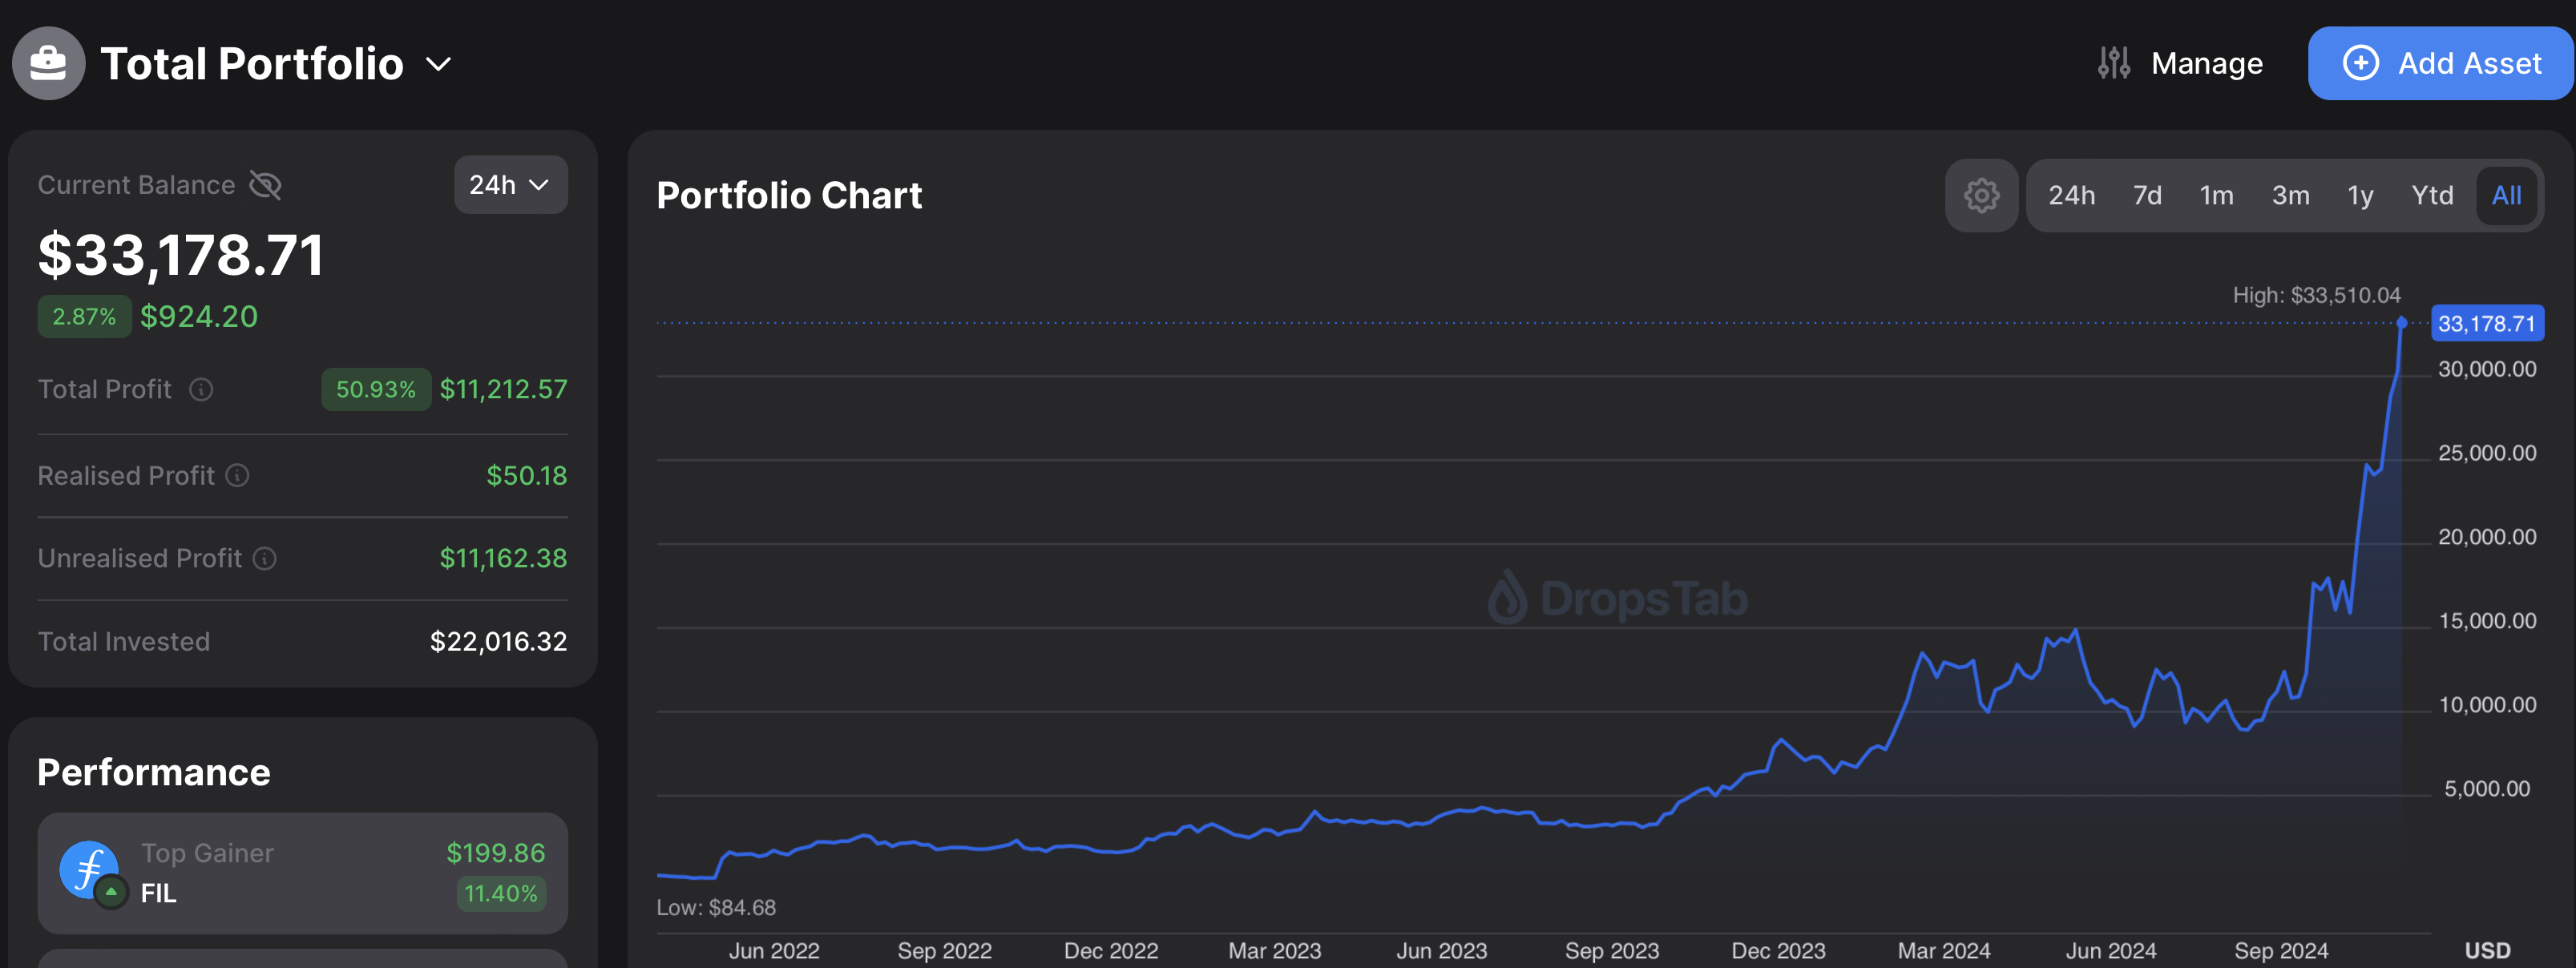Open the Top Gainer FIL card

pyautogui.click(x=302, y=873)
